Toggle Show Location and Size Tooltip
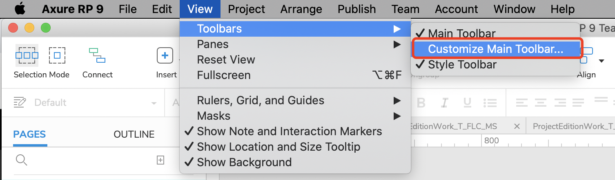 click(x=279, y=147)
